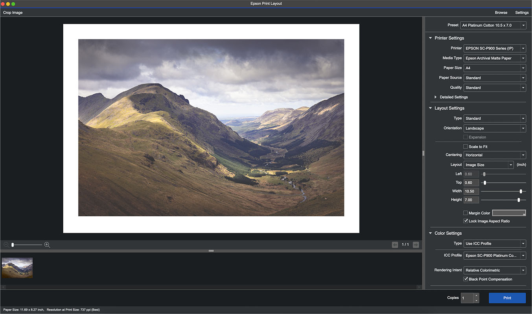Click the Print button
Image resolution: width=532 pixels, height=314 pixels.
507,298
